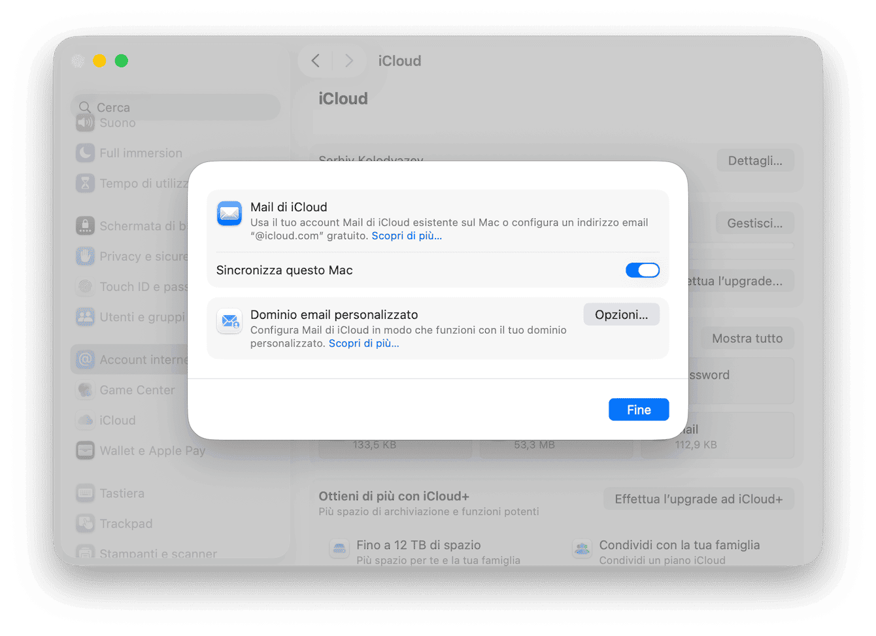Click the Mostra tutto button

tap(747, 339)
